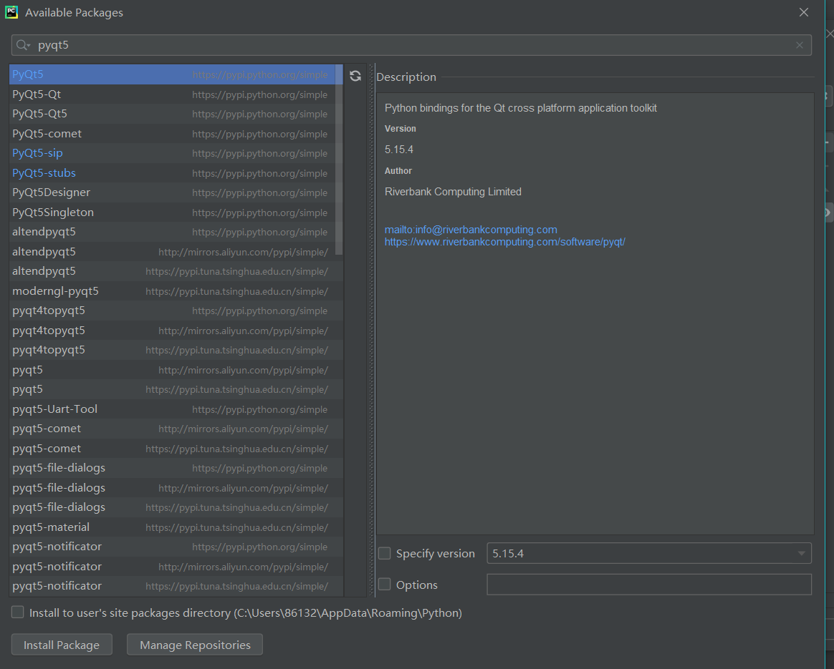Select pyqt5-notificator from mirrors.aliyun.com
834x669 pixels.
click(x=176, y=566)
